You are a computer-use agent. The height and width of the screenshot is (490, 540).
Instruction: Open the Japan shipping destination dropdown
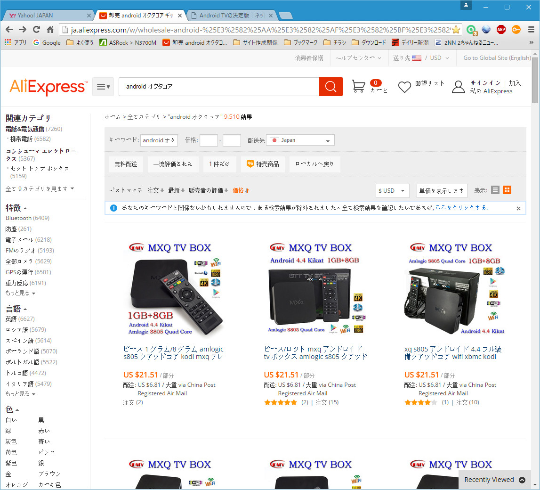tap(300, 140)
